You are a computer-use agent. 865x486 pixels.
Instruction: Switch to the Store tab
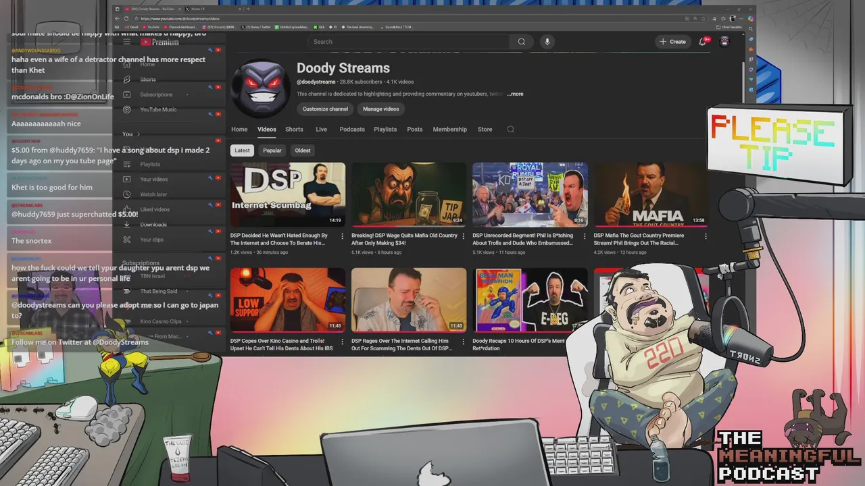485,130
